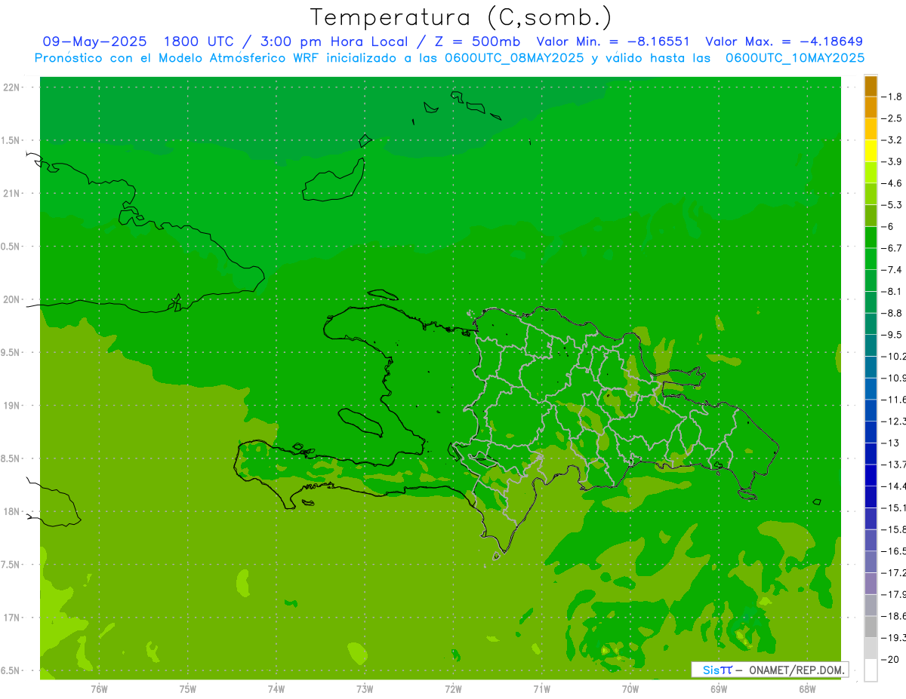906x699 pixels.
Task: Click the orange swatch between -1.8 and -2.5
Action: pos(871,107)
